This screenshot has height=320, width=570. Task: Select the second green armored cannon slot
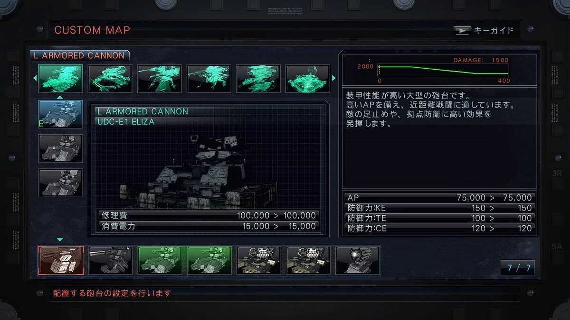tap(209, 260)
